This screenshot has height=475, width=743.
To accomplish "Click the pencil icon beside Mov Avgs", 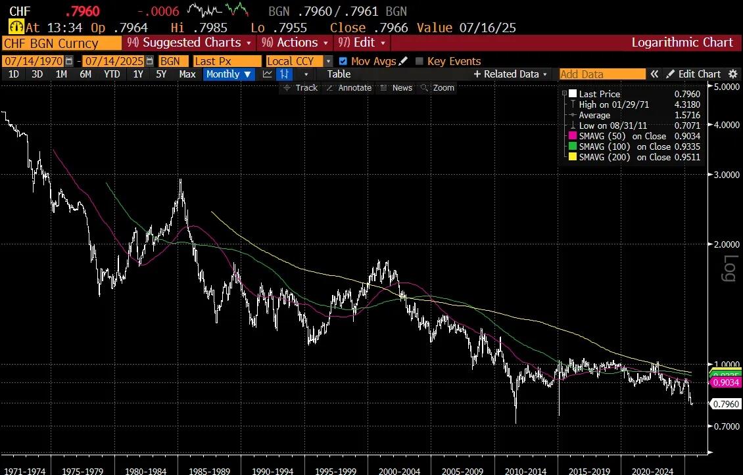I will coord(403,60).
